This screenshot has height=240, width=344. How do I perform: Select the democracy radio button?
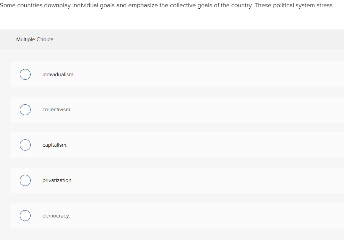pos(25,215)
